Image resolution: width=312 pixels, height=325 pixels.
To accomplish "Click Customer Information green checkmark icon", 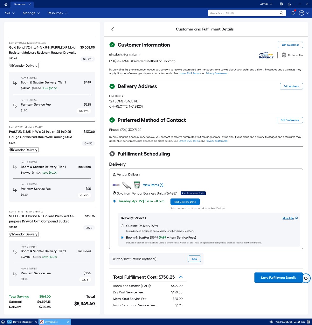I will (x=112, y=45).
